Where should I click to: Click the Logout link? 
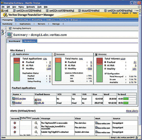(x=125, y=13)
